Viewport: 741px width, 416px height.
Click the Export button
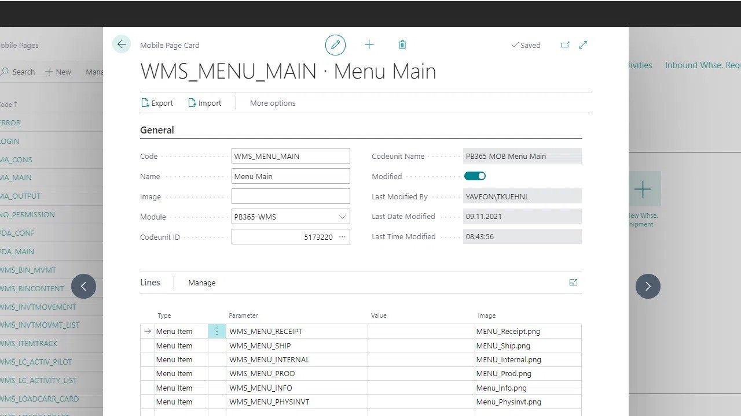157,103
